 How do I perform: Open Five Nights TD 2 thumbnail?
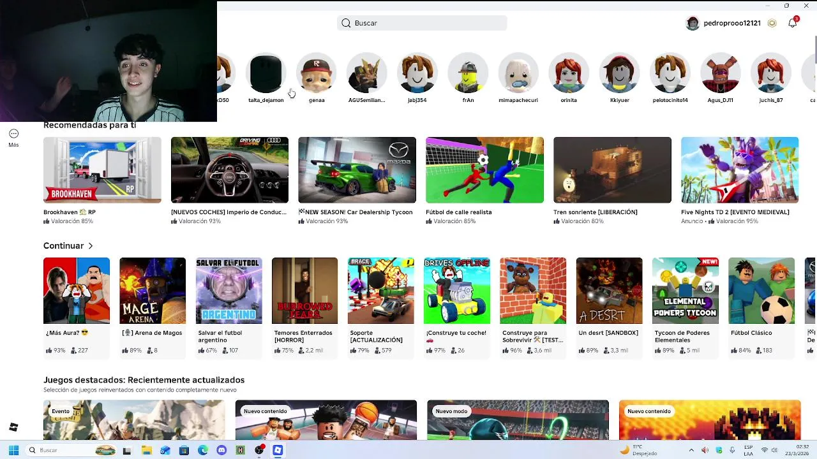pos(740,170)
